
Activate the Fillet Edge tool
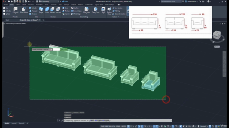(87, 10)
